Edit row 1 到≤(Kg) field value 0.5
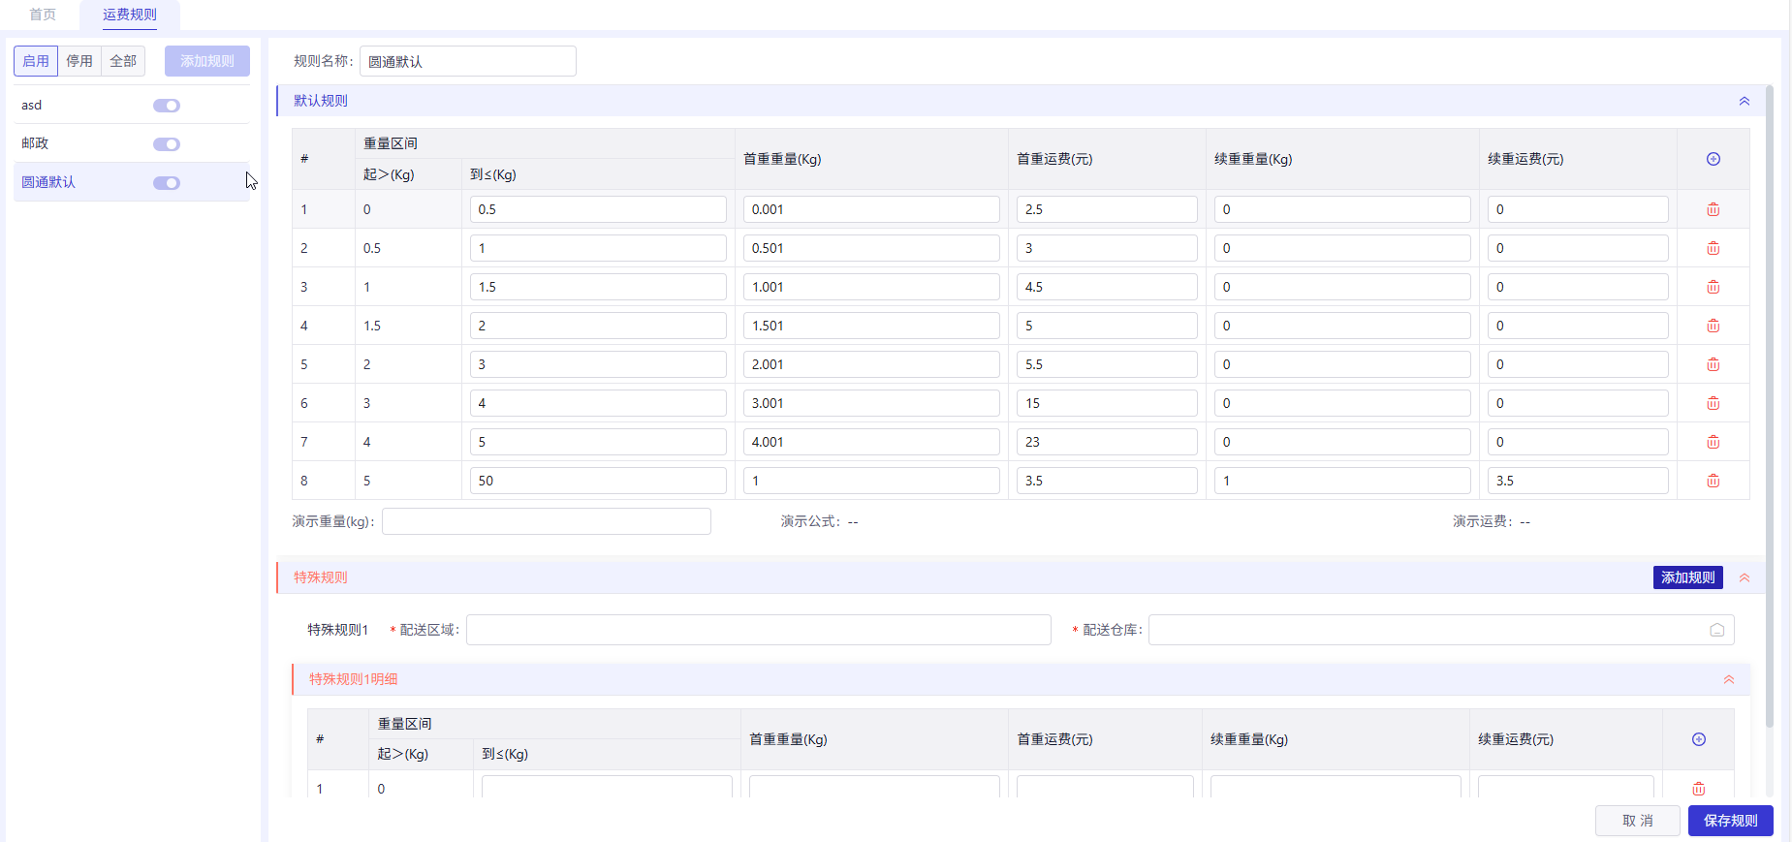This screenshot has width=1792, height=842. 598,209
